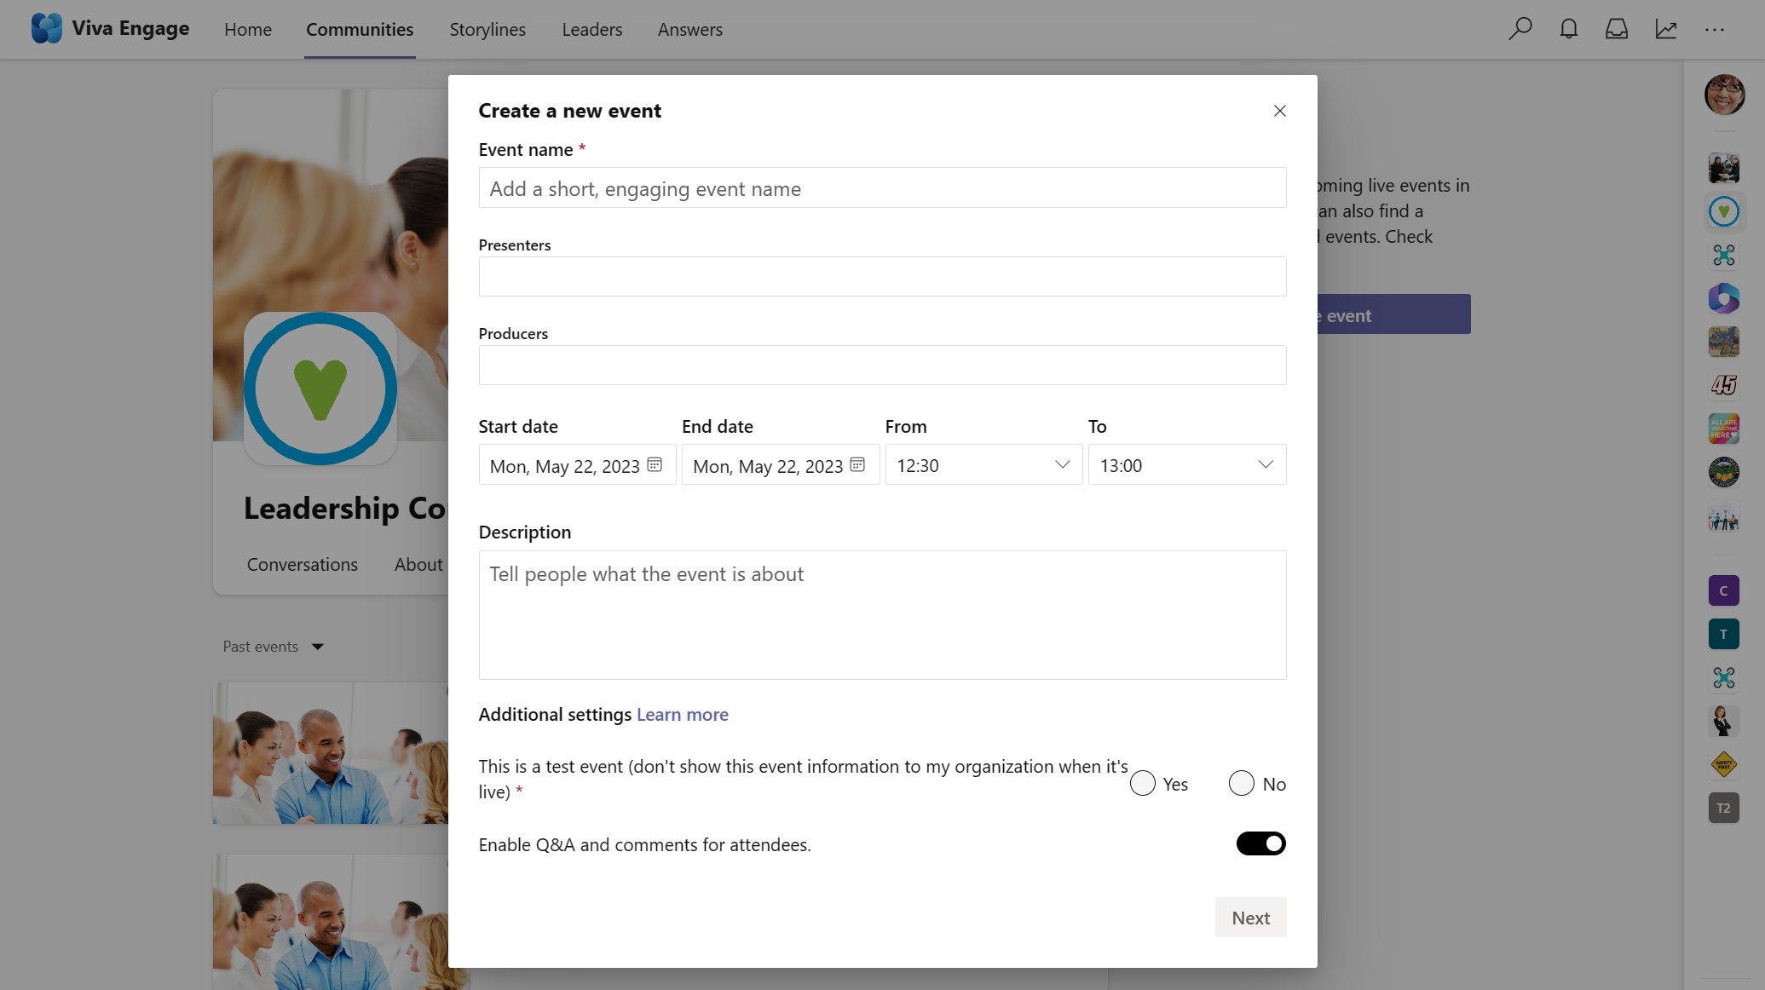Click your profile photo in the right sidebar
This screenshot has width=1765, height=990.
(1724, 95)
